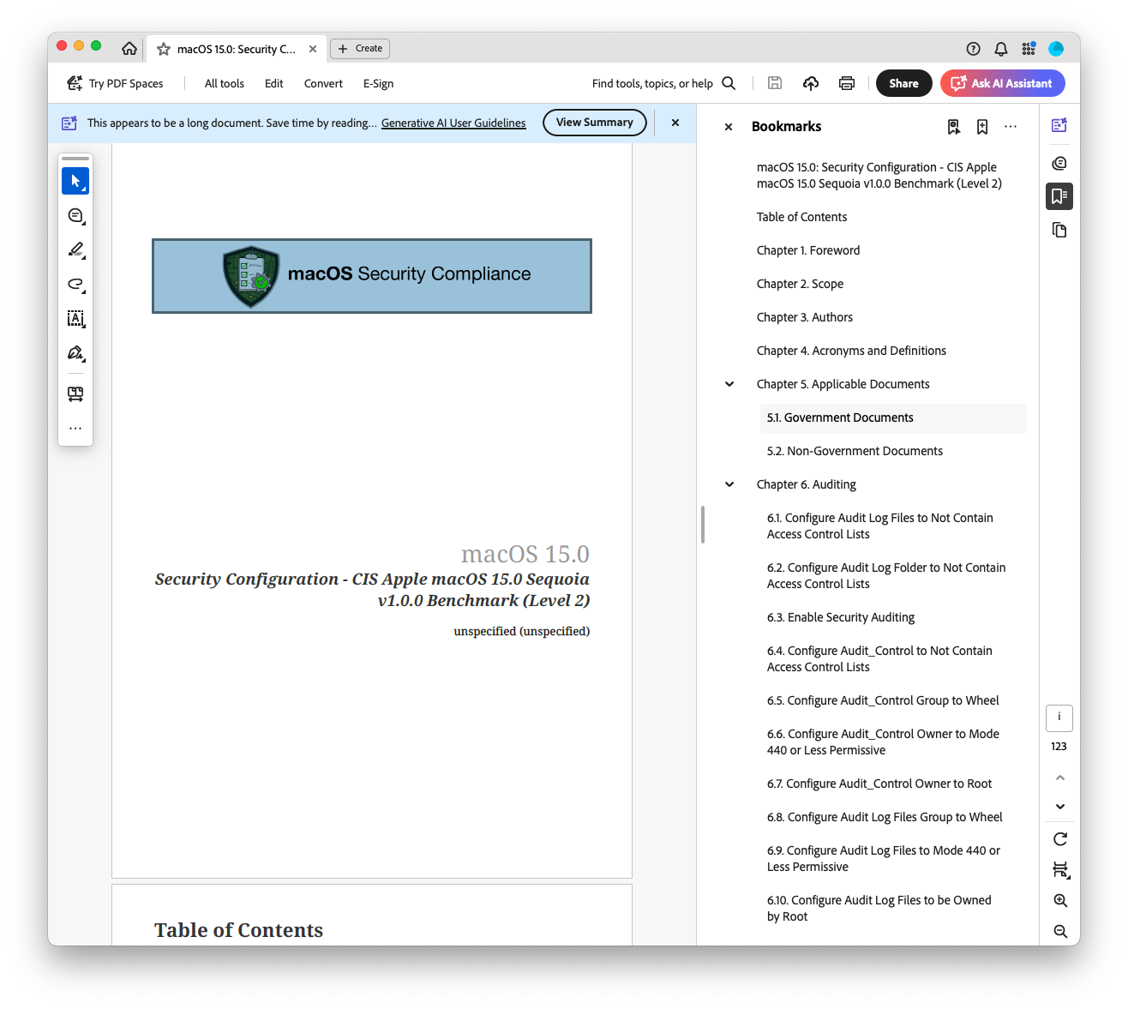Viewport: 1128px width, 1009px height.
Task: Open the Pages thumbnails panel icon
Action: (1059, 230)
